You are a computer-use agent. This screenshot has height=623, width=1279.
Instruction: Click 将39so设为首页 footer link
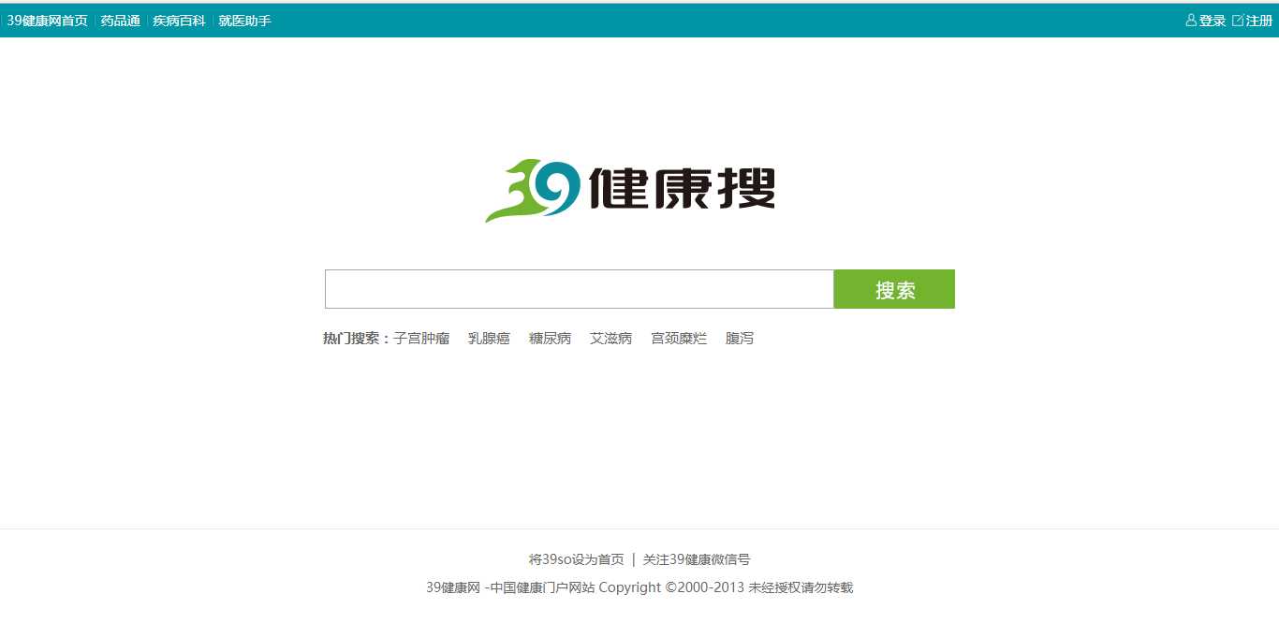tap(576, 559)
